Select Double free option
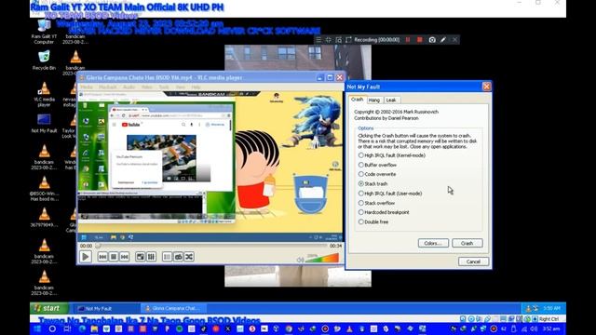Screen dimensions: 596x335 [x=373, y=221]
